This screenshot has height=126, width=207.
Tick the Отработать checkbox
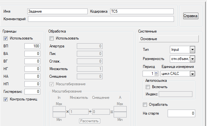tap(145, 105)
